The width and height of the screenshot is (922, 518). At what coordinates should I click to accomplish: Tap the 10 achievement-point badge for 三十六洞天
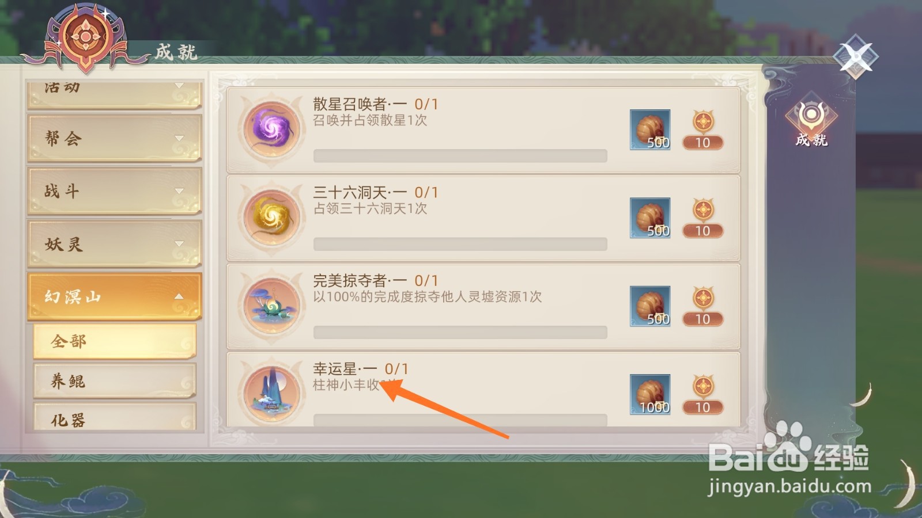click(x=703, y=218)
